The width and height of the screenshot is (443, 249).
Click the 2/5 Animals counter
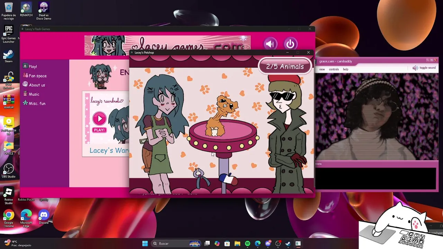coord(285,66)
